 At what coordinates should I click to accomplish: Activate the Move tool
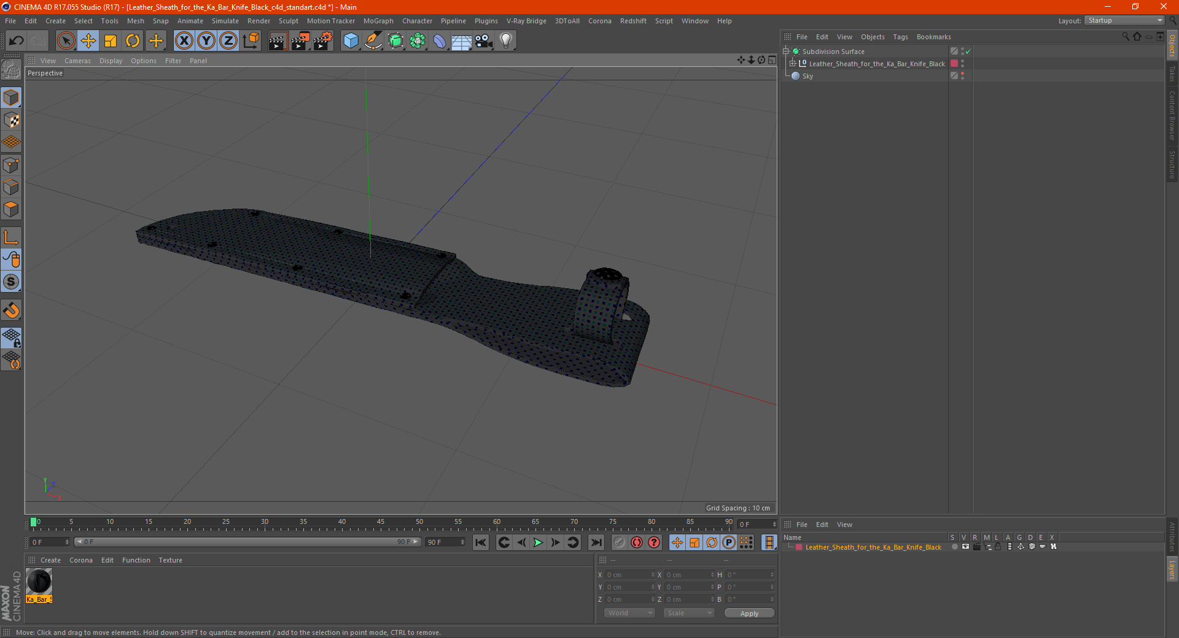(x=88, y=41)
